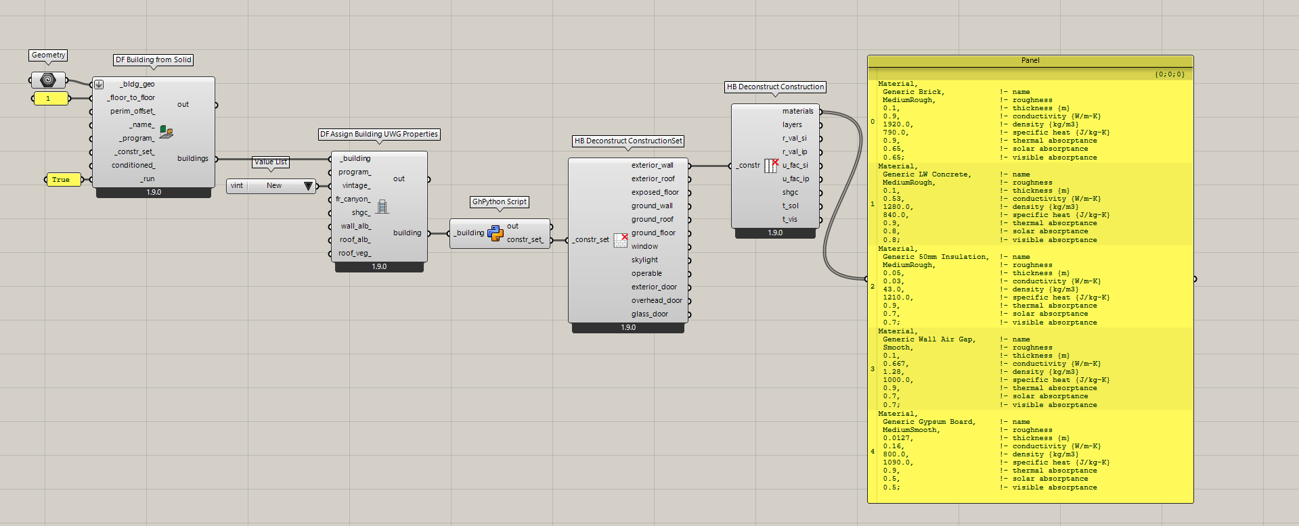The image size is (1299, 526).
Task: Select the DF Assign Building UWG Properties label
Action: (379, 135)
